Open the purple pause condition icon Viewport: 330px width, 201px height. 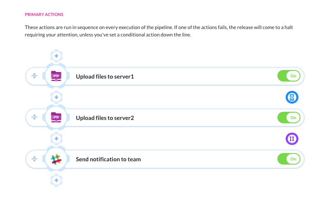292,139
